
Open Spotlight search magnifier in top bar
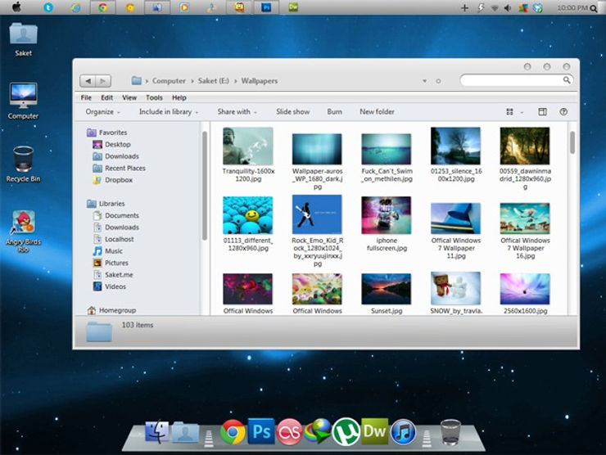594,8
